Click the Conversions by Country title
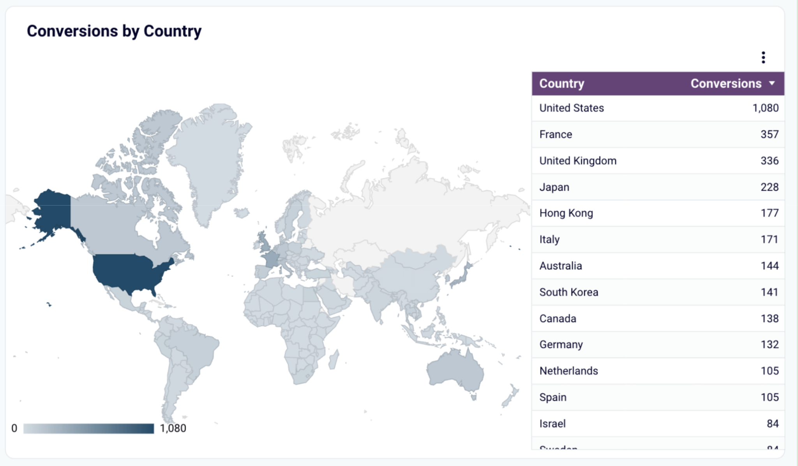Screen dimensions: 798x466 [x=114, y=31]
